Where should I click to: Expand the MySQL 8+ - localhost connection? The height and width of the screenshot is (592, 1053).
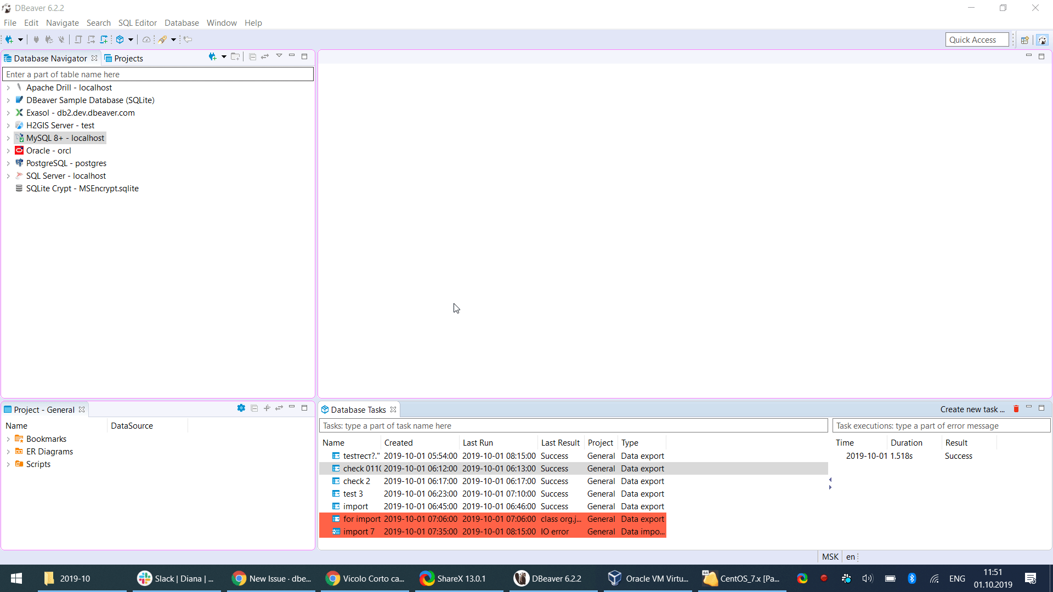pyautogui.click(x=8, y=138)
